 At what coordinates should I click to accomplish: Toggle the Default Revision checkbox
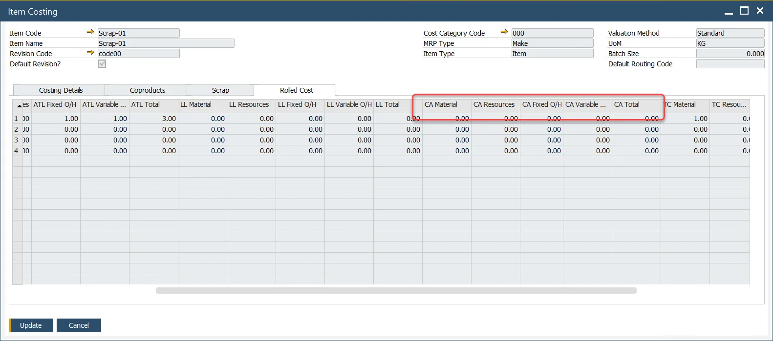102,64
